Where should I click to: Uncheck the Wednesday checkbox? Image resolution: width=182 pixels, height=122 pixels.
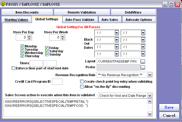pos(22,53)
